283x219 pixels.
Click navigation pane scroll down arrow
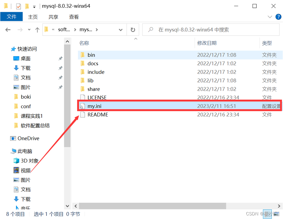pyautogui.click(x=67, y=206)
